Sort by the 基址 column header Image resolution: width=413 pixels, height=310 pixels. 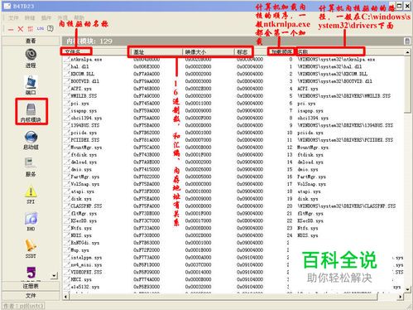[x=156, y=51]
